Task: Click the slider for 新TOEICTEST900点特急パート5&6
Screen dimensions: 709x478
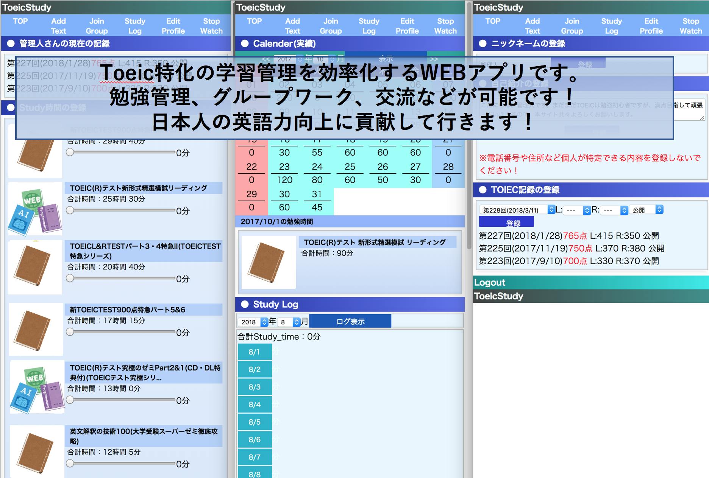Action: point(121,332)
